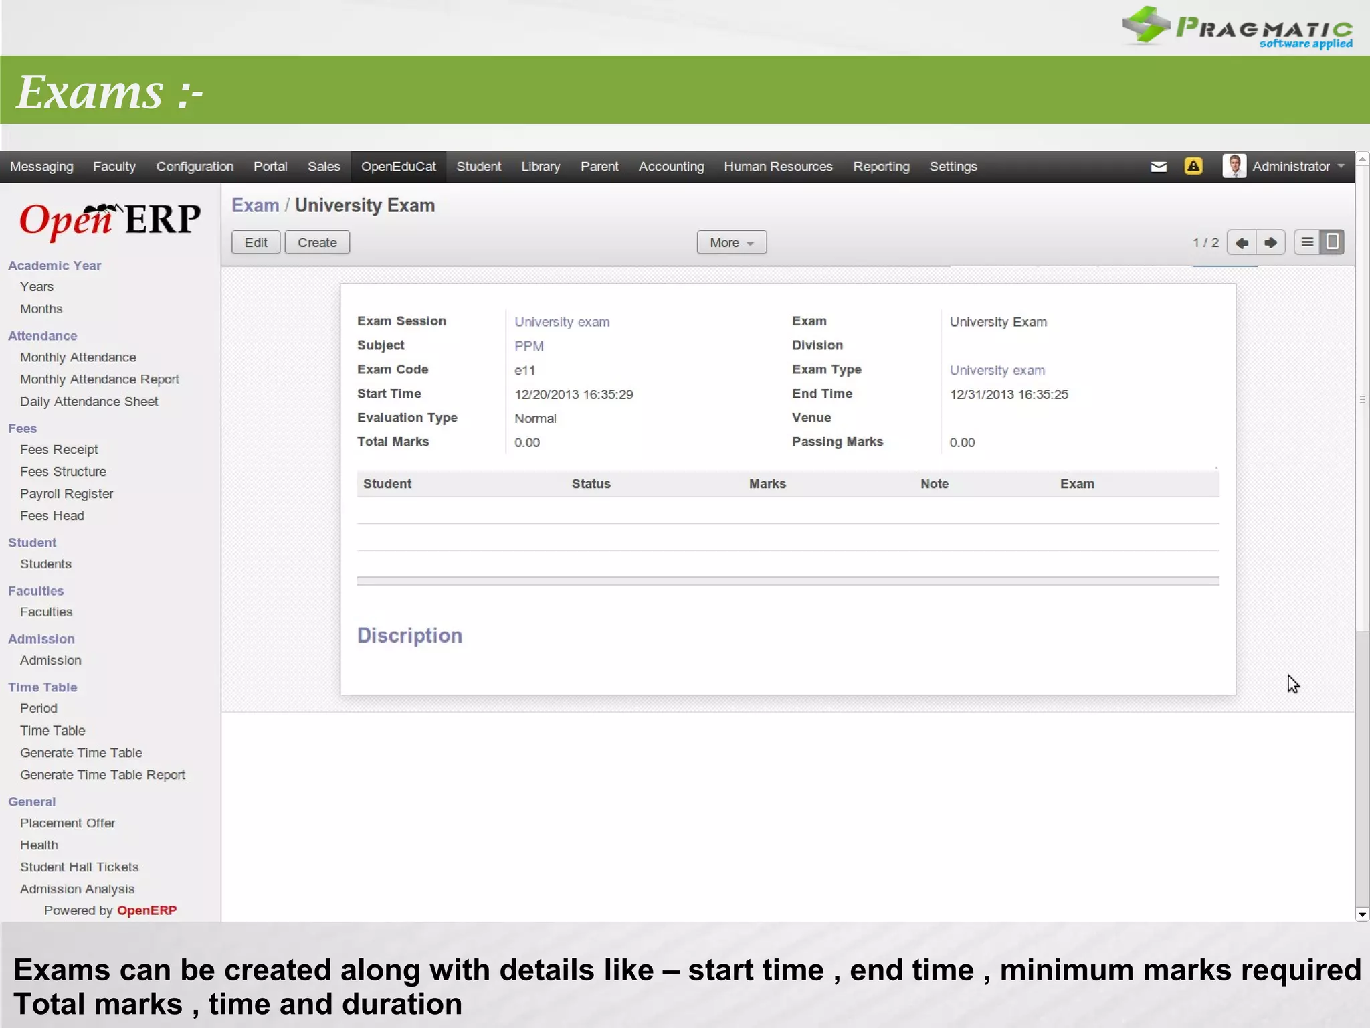Click the Administrator avatar picture
Image resolution: width=1370 pixels, height=1028 pixels.
(1234, 166)
